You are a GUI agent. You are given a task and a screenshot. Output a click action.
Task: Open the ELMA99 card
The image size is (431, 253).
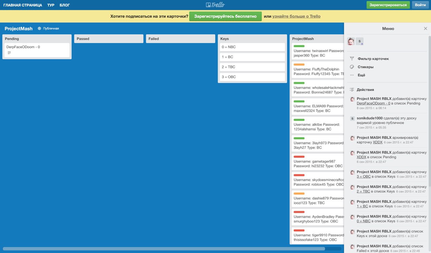(318, 106)
